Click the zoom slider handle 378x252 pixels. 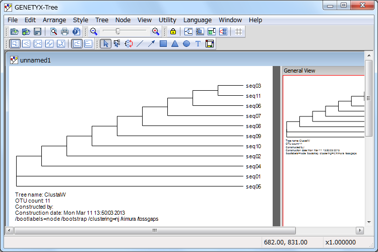(118, 32)
